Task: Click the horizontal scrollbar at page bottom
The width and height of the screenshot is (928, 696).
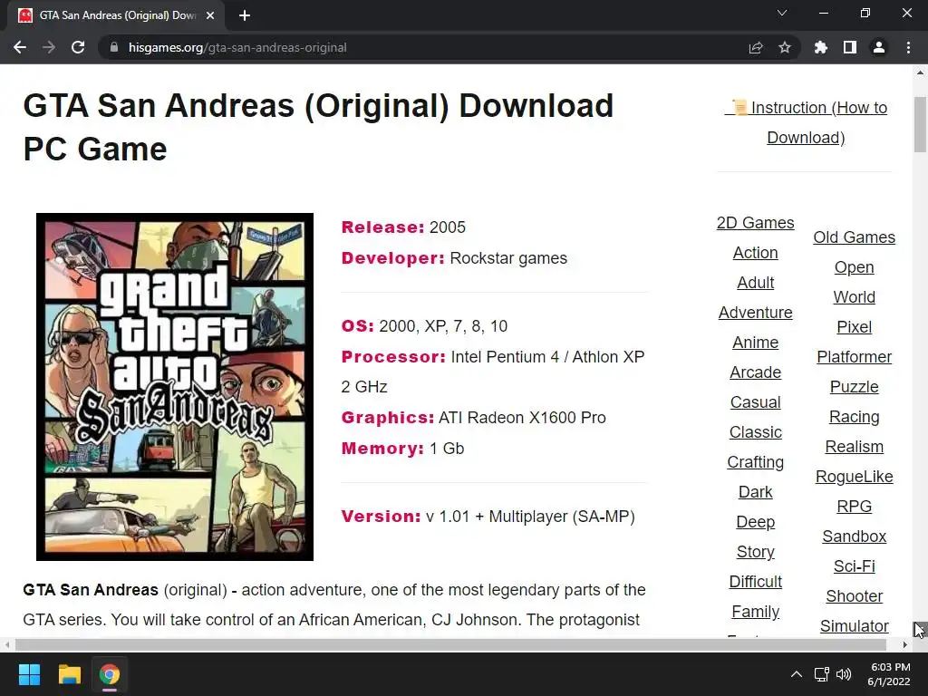Action: [451, 644]
